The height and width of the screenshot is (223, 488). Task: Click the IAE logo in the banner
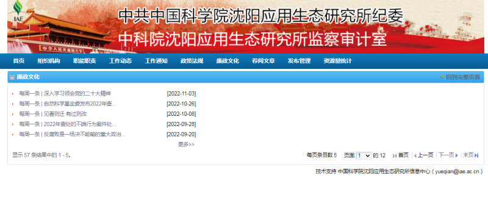click(18, 11)
